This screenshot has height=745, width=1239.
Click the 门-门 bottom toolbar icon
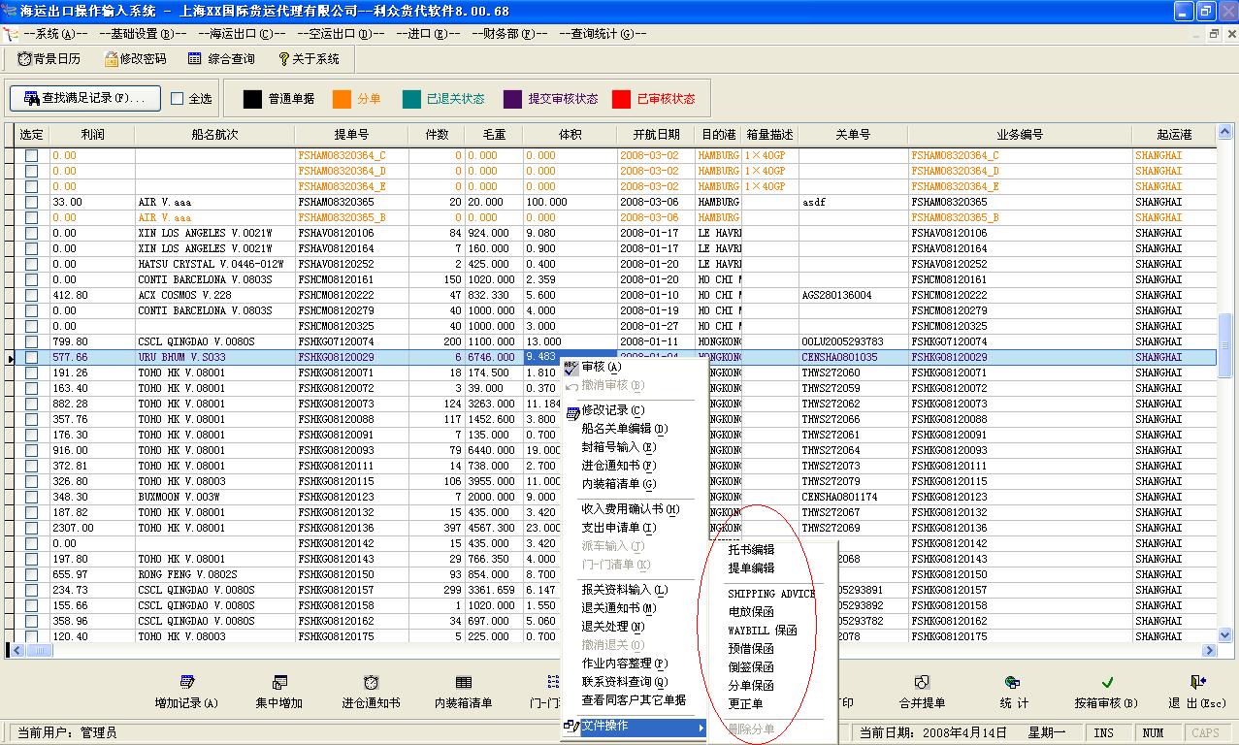[553, 683]
